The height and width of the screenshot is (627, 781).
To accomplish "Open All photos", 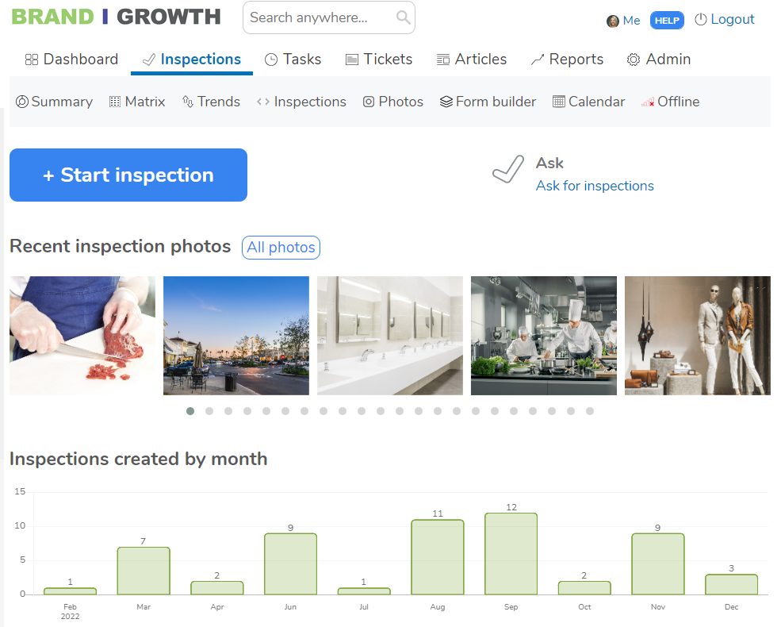I will [280, 248].
